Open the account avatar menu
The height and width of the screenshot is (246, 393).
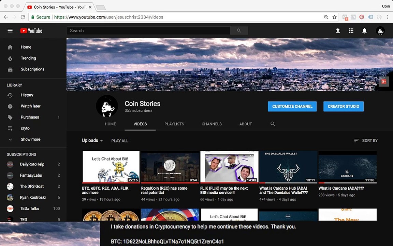380,31
